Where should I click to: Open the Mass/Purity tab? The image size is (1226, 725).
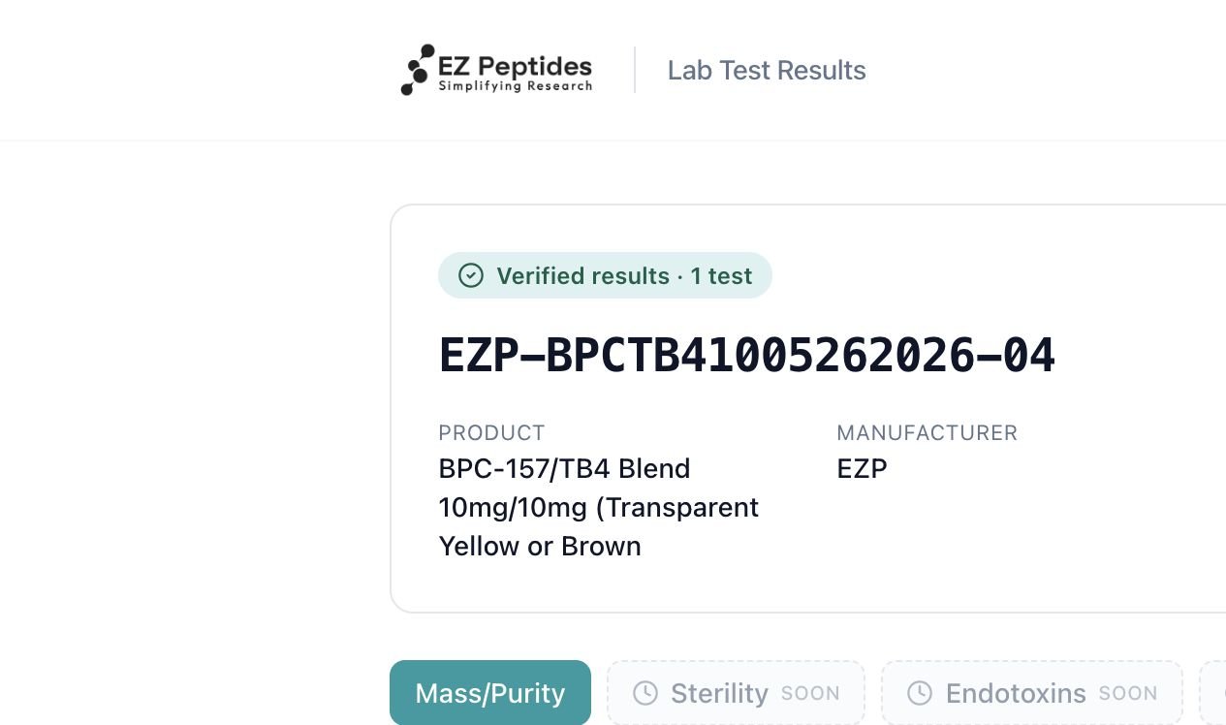(490, 693)
